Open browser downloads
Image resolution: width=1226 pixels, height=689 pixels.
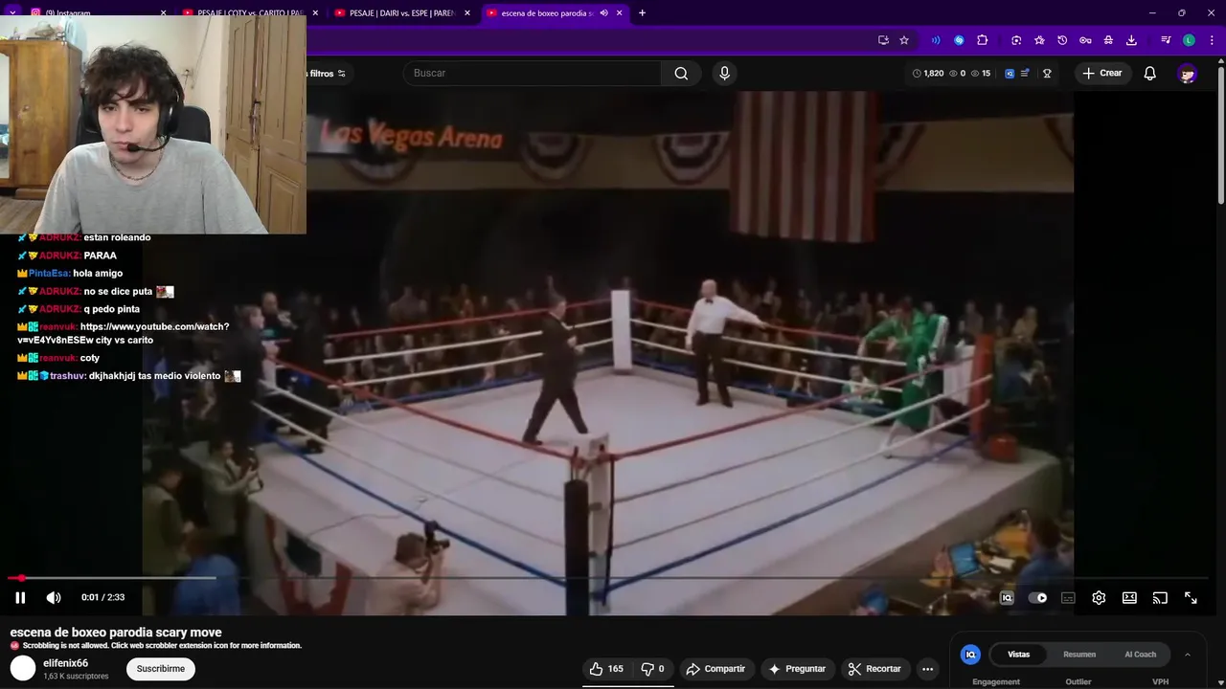point(1131,40)
